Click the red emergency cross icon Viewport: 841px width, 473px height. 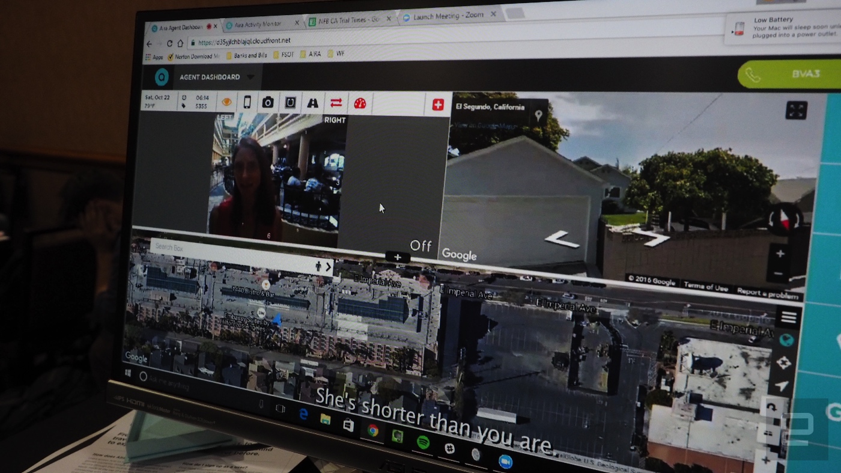point(438,105)
